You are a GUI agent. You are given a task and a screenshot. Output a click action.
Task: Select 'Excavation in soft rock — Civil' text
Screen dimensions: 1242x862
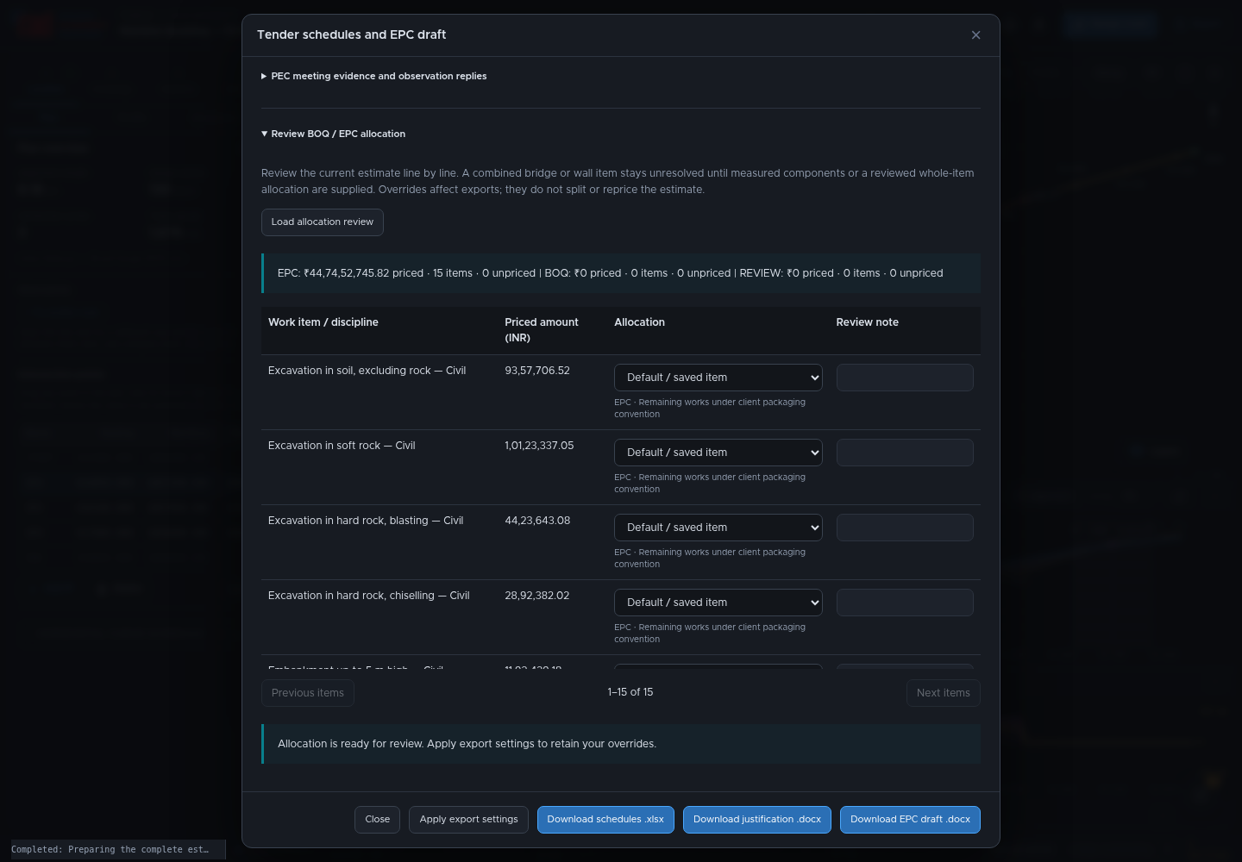coord(342,446)
